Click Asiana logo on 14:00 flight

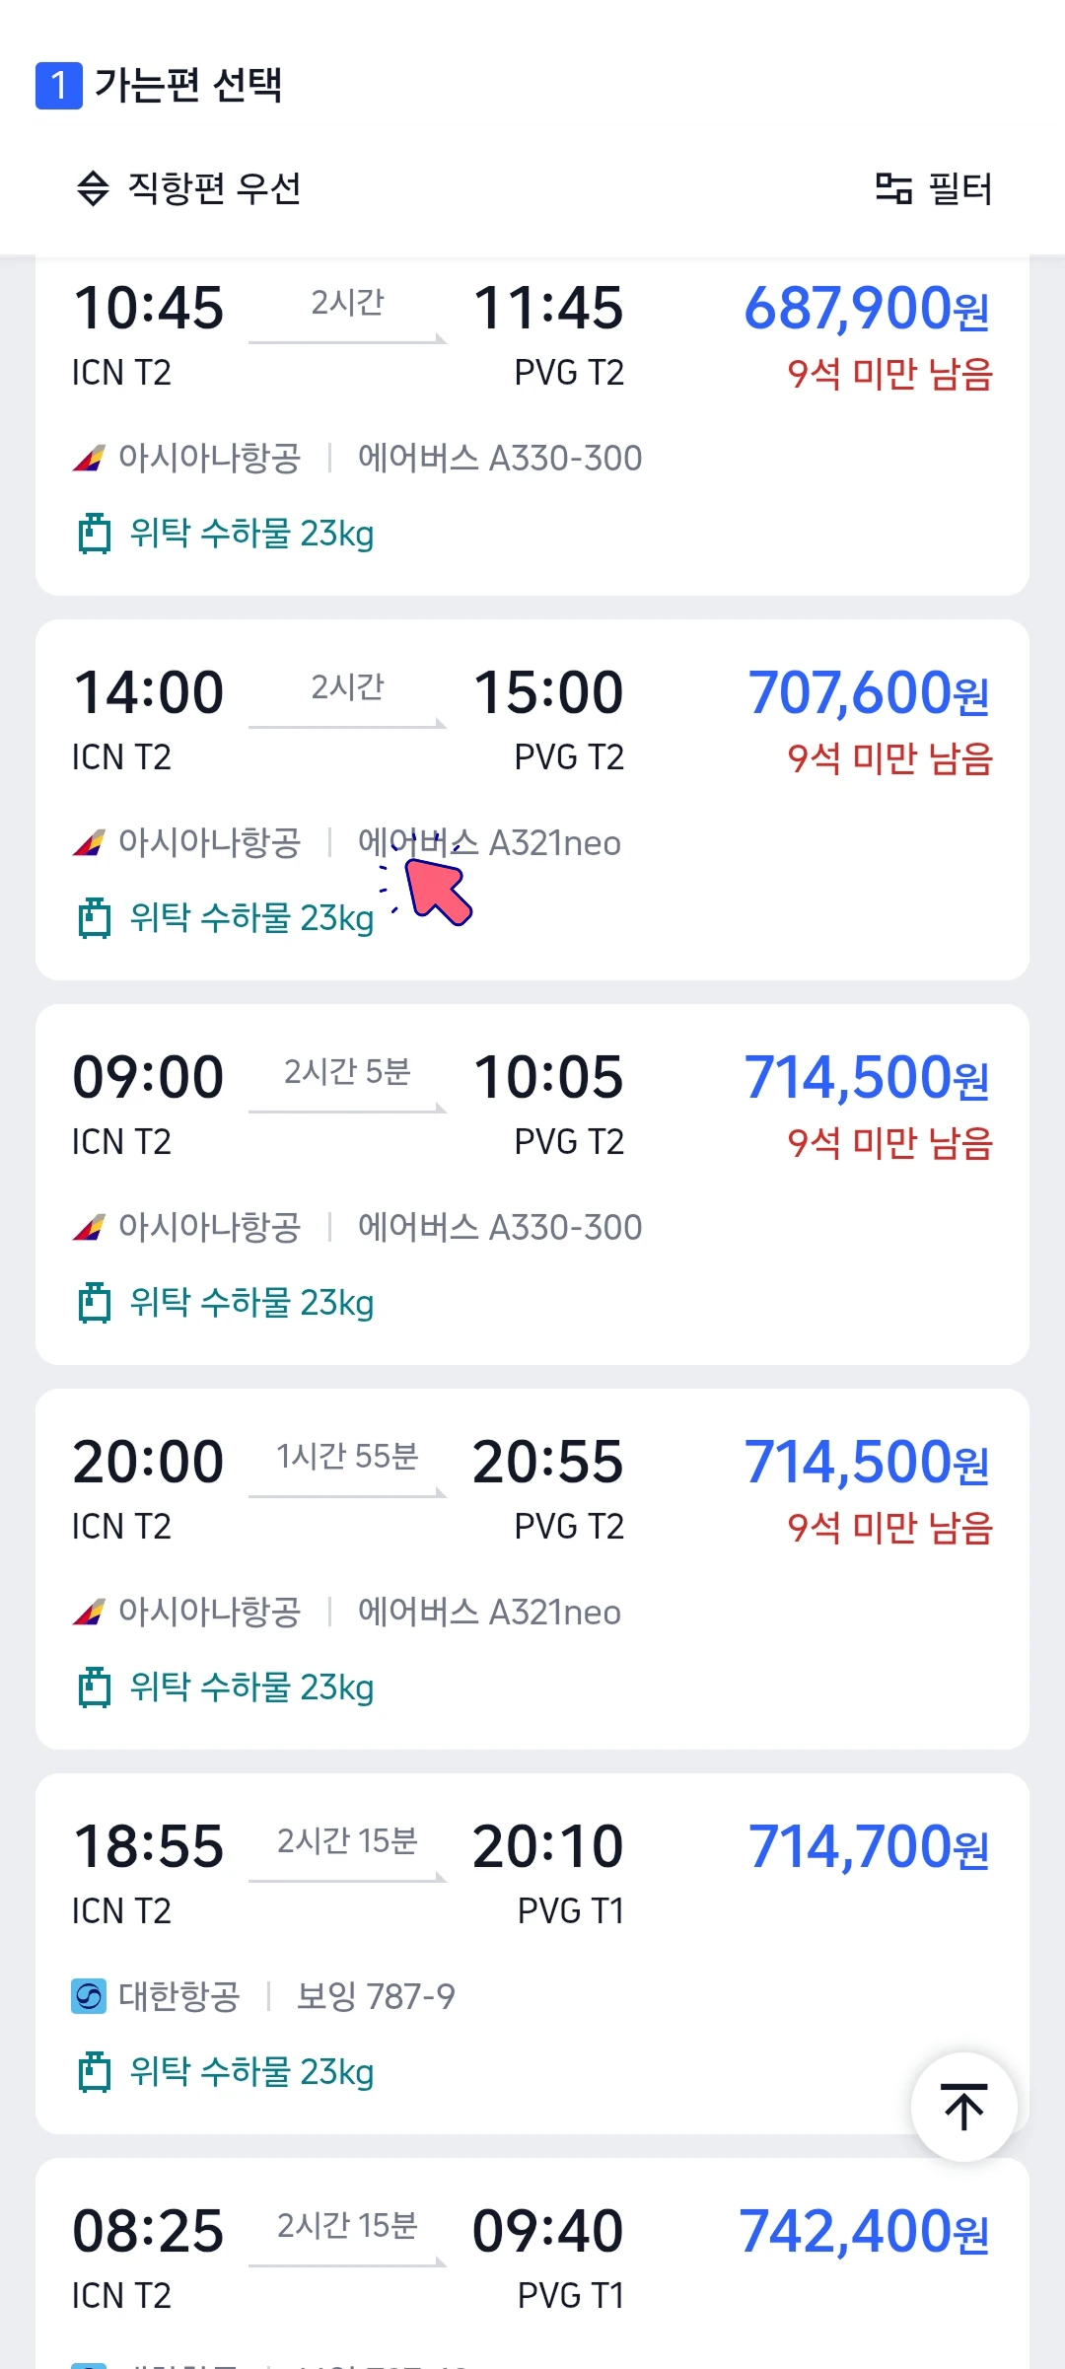tap(89, 843)
